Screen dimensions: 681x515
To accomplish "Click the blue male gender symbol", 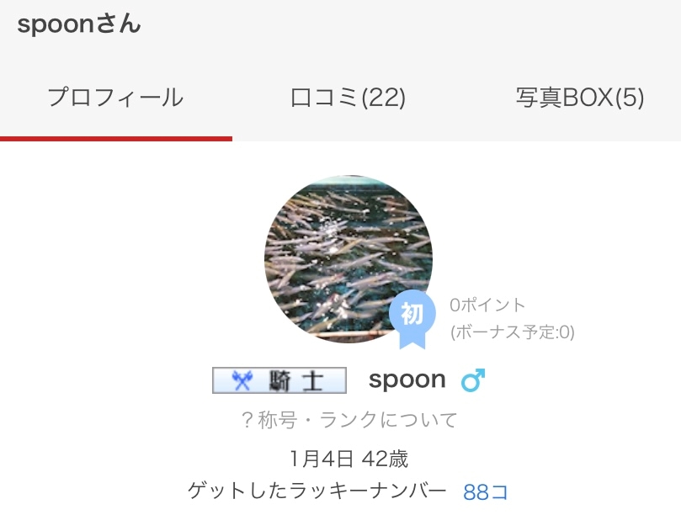I will pyautogui.click(x=473, y=381).
